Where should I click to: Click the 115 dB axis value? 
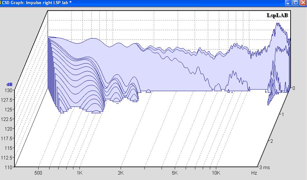tap(8, 148)
